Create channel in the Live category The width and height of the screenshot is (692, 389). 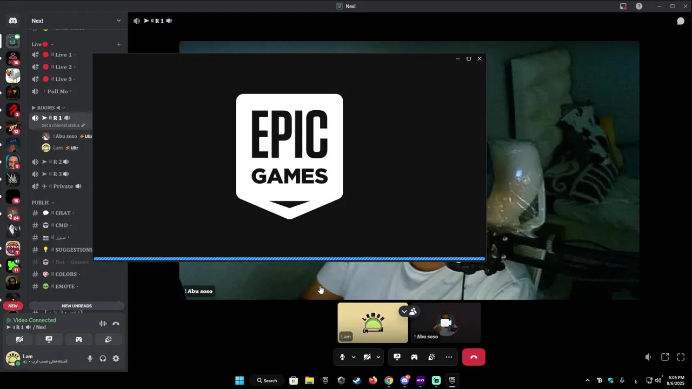point(119,44)
